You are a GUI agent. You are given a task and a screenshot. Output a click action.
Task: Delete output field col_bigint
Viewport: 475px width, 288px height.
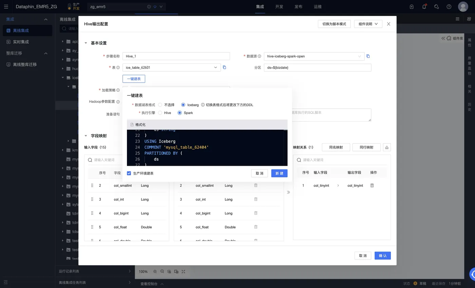256,213
